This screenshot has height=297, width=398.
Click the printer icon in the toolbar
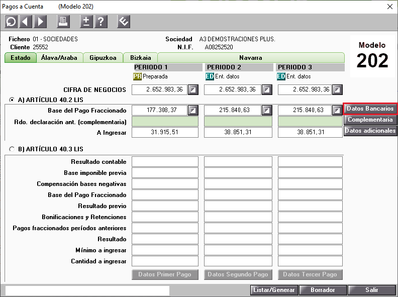[x=63, y=22]
